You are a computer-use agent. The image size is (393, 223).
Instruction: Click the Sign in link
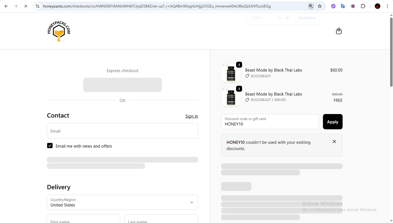point(192,116)
